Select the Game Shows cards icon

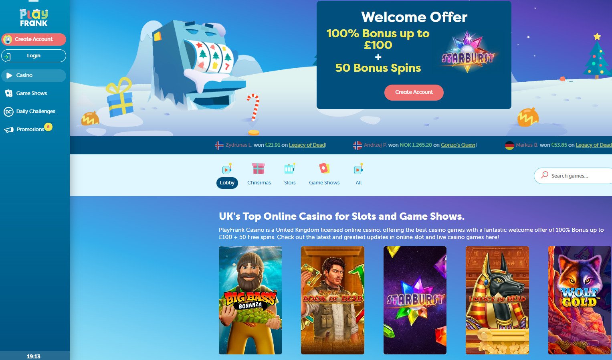pyautogui.click(x=324, y=168)
